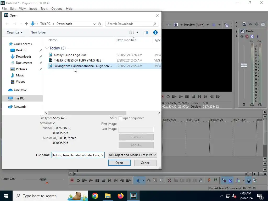
Task: Click Pause in the video preview window
Action: [x=187, y=97]
